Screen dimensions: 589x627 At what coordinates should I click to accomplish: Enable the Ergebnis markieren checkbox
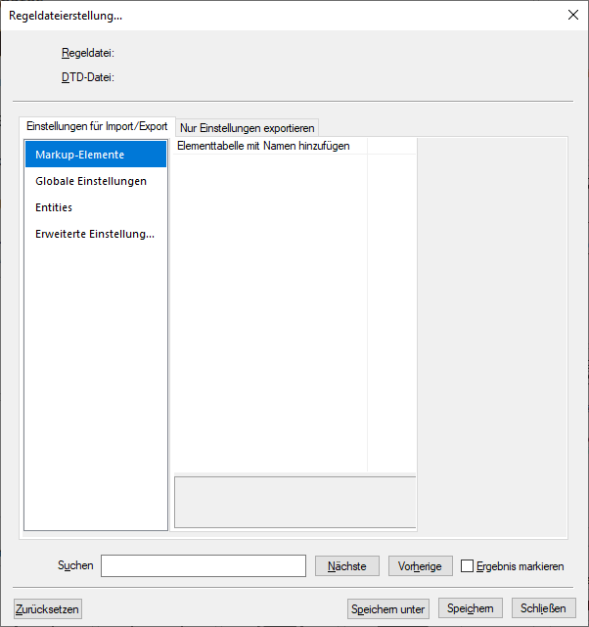click(468, 566)
